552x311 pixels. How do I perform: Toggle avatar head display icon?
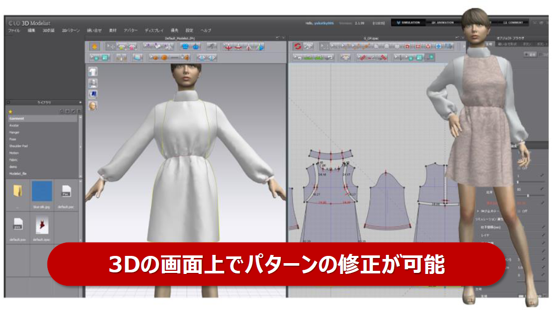click(93, 106)
